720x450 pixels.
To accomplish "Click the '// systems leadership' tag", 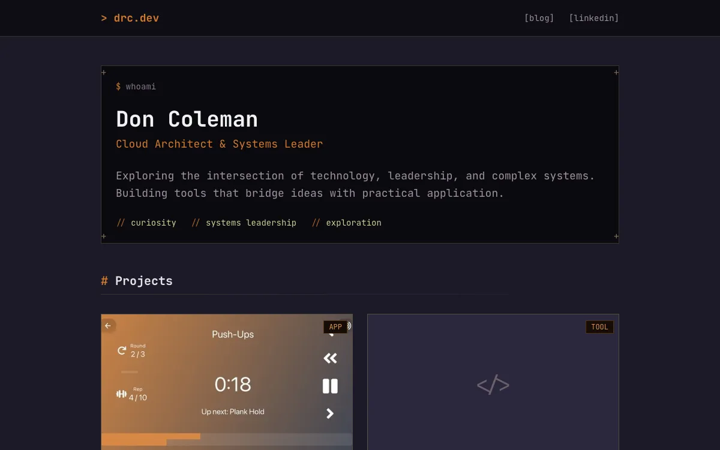I will (244, 223).
